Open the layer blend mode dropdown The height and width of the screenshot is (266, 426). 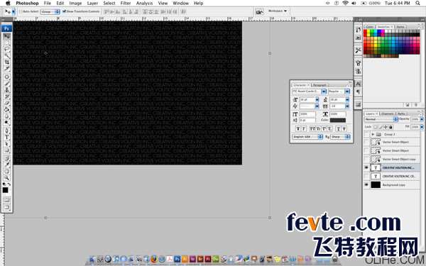tap(381, 119)
